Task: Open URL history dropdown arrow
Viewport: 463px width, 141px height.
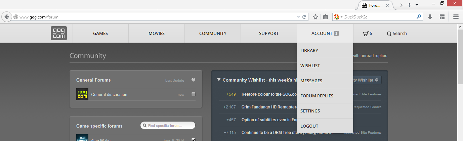Action: 298,17
